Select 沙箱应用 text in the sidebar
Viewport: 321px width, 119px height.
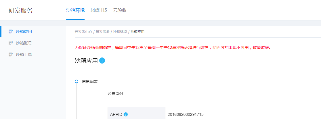tap(24, 32)
